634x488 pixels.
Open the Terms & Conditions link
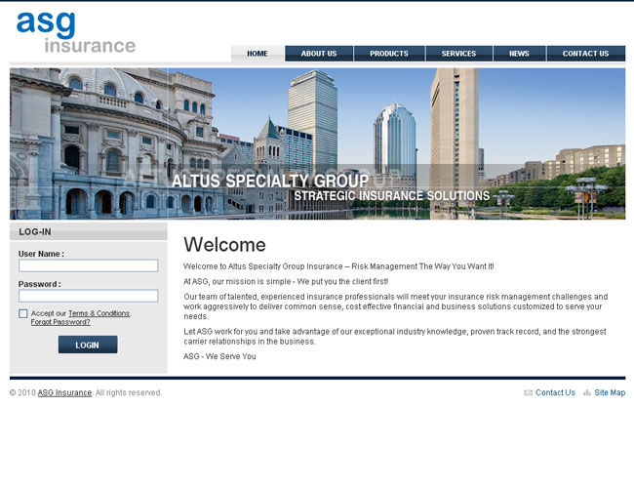pos(99,313)
